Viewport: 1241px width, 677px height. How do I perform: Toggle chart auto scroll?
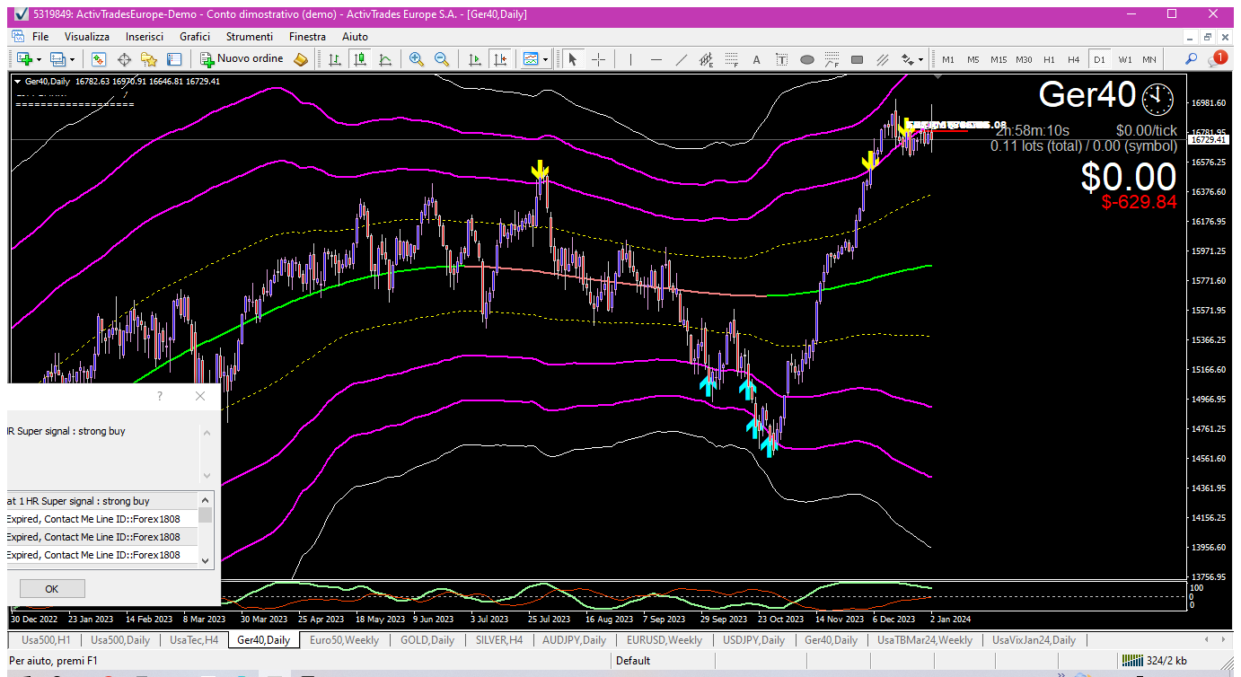click(x=475, y=59)
